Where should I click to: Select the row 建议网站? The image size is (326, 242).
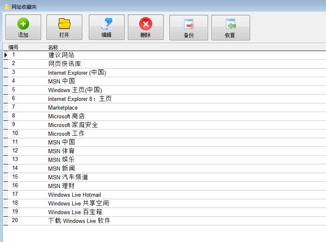click(x=164, y=55)
